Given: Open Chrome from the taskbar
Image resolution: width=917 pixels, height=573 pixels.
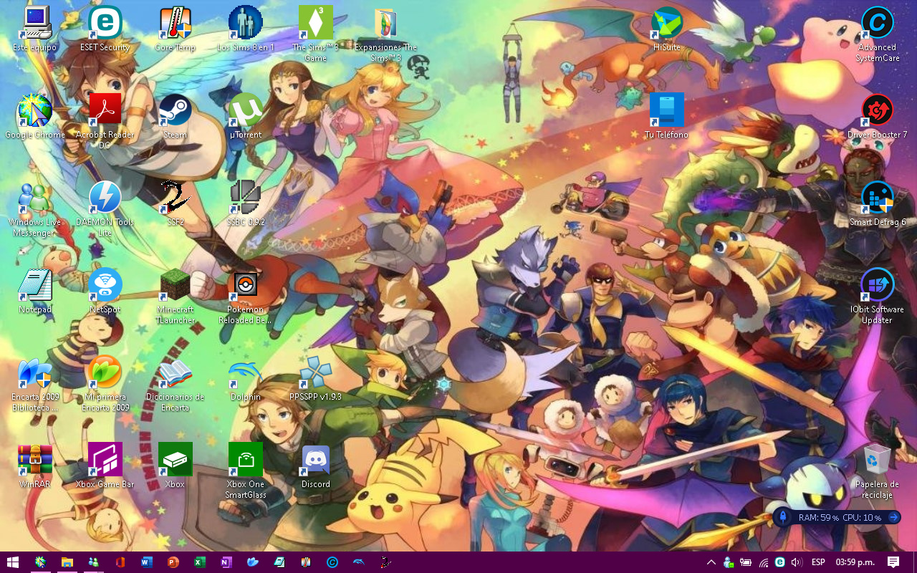Looking at the screenshot, I should pos(40,562).
